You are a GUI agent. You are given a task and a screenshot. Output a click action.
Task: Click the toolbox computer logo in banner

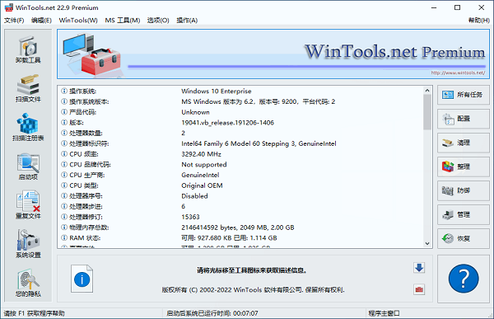click(91, 54)
